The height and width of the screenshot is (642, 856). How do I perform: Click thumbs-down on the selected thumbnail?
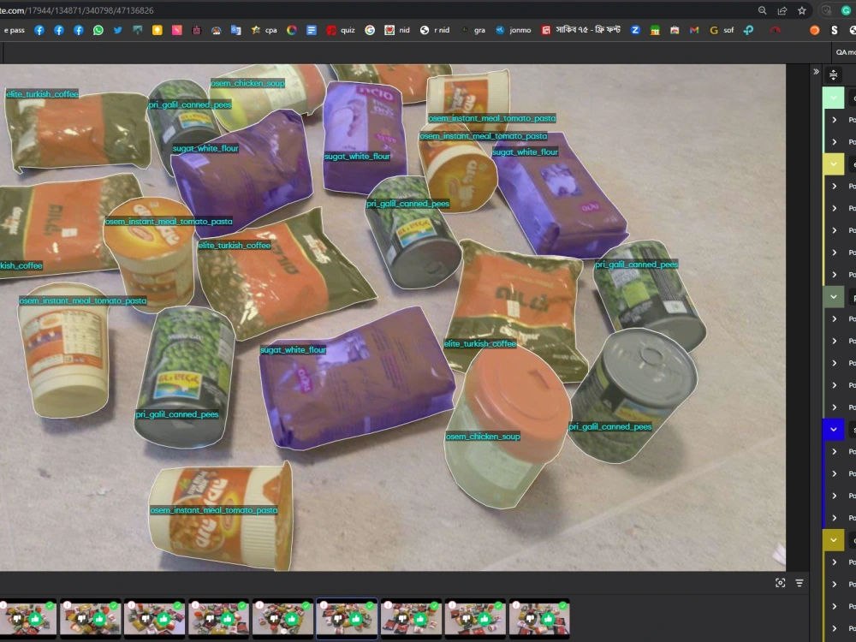[x=338, y=619]
